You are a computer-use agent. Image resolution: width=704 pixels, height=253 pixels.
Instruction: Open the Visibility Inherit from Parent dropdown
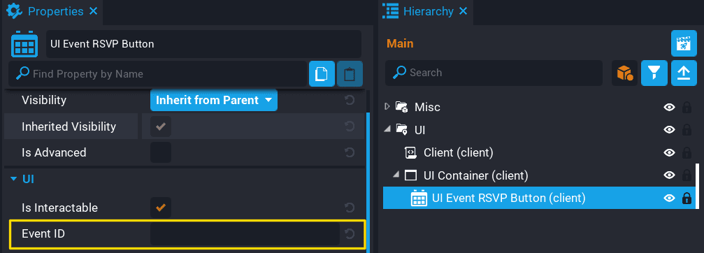pos(214,100)
